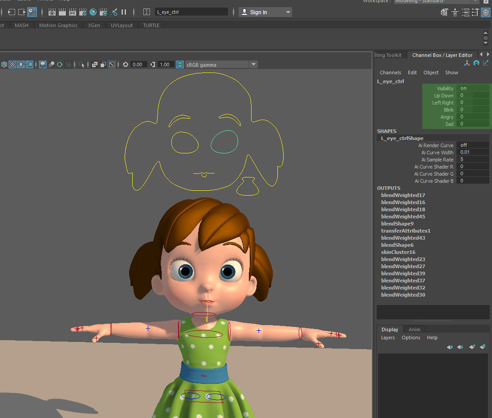Open the Channels menu
492x418 pixels.
tap(390, 72)
